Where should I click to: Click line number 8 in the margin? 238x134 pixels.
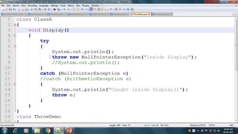[x=9, y=57]
